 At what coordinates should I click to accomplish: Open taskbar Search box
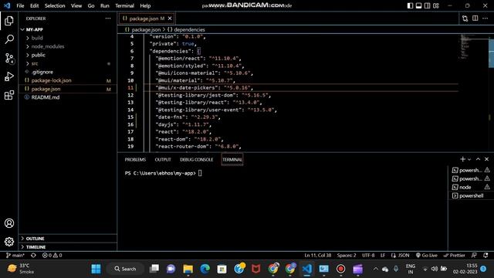point(125,269)
